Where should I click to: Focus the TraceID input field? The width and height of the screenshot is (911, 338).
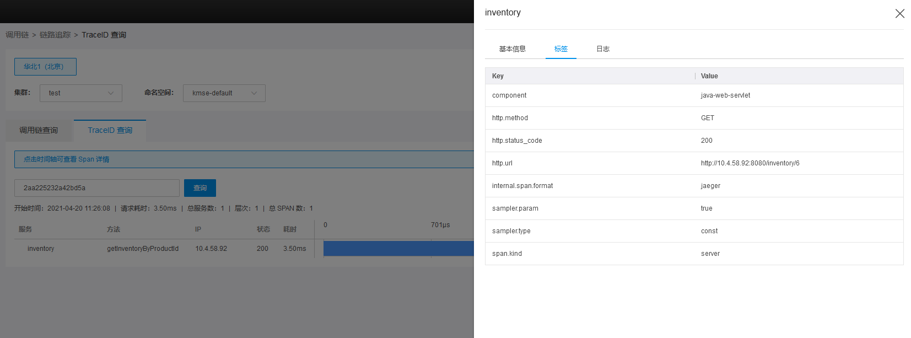click(x=97, y=188)
